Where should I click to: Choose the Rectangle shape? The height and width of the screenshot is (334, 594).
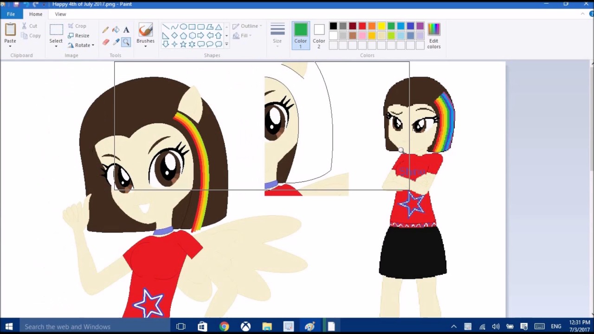192,27
